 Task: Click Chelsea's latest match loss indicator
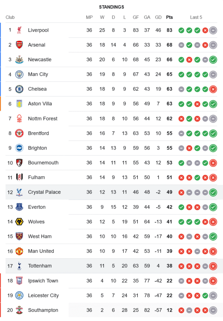click(x=213, y=89)
